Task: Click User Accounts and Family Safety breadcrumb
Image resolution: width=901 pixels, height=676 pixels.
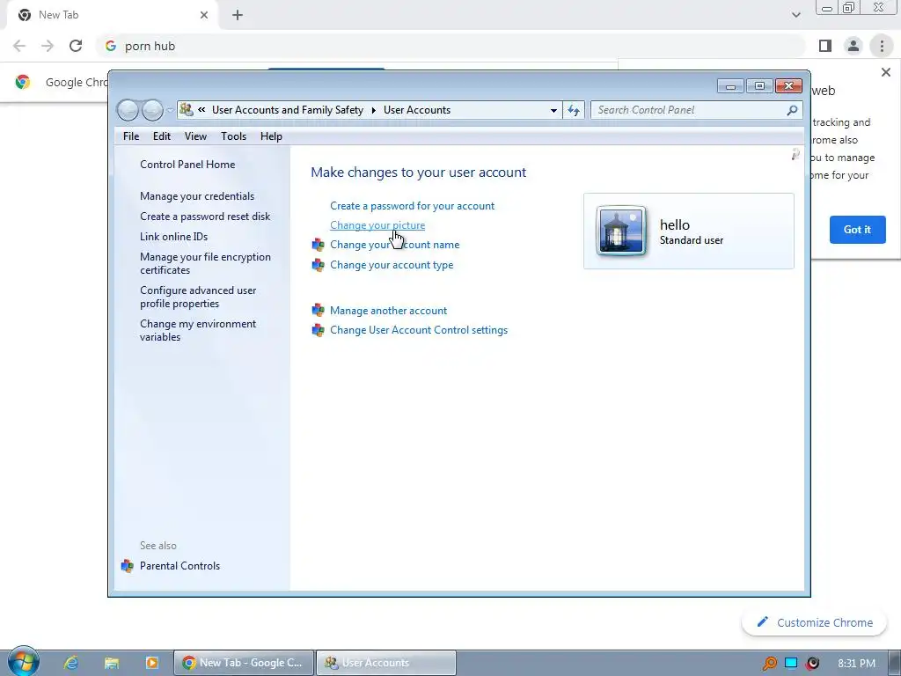Action: 288,110
